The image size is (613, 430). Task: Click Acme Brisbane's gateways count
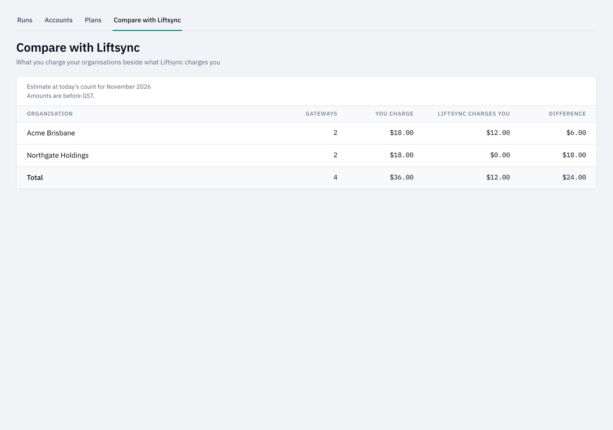tap(335, 133)
